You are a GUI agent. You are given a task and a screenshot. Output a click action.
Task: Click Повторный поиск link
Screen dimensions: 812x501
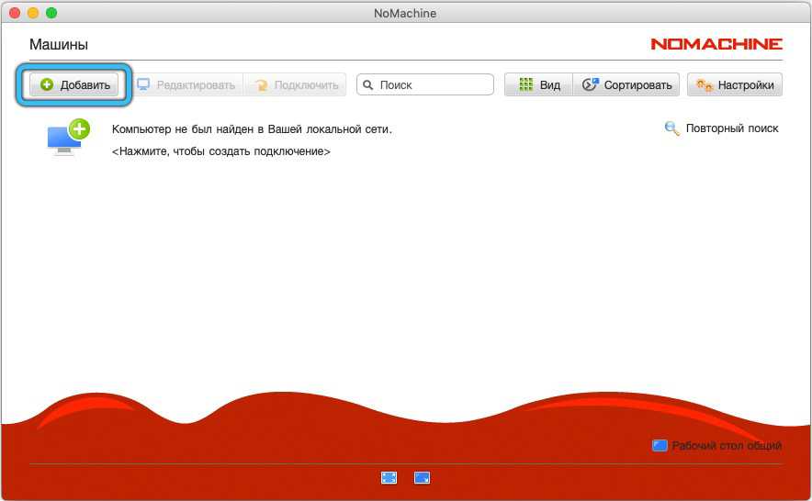point(722,128)
